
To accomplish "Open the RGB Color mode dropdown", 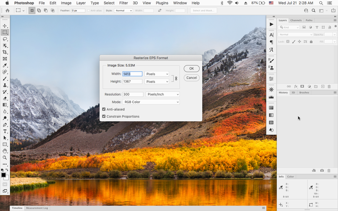I will 151,102.
